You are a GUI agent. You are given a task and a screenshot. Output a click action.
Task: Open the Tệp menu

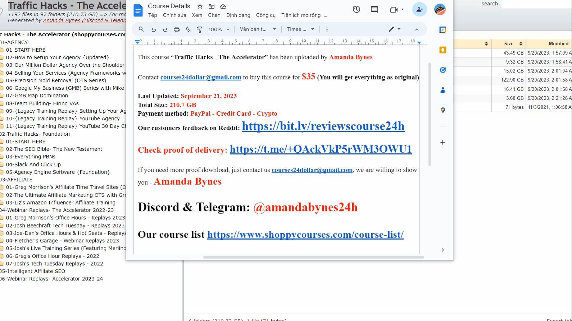click(153, 15)
